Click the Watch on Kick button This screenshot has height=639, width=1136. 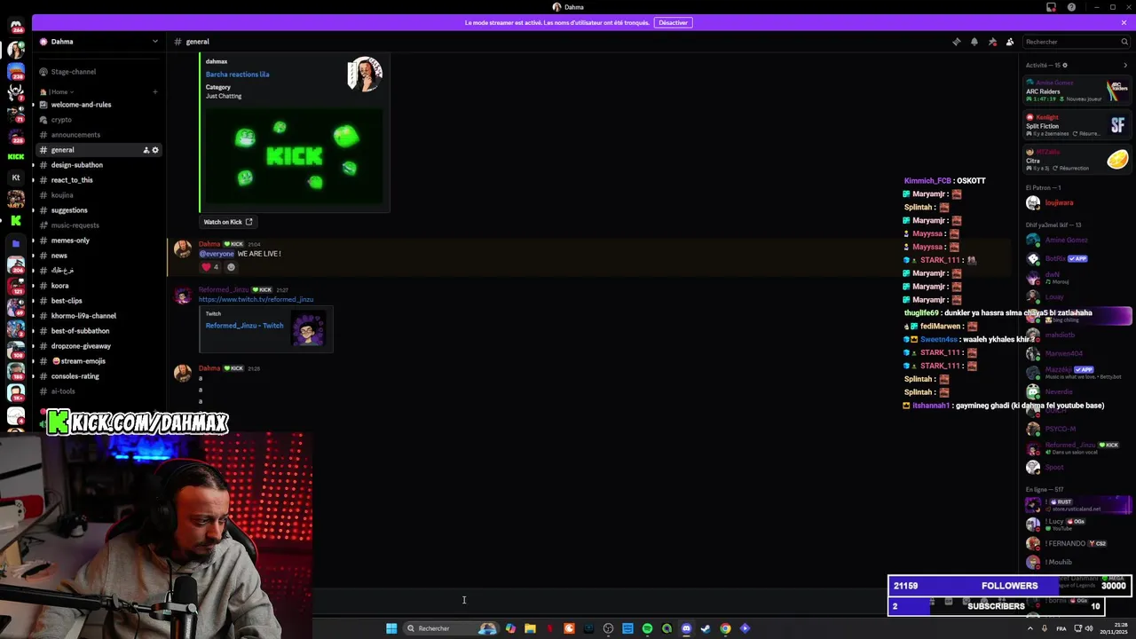228,222
